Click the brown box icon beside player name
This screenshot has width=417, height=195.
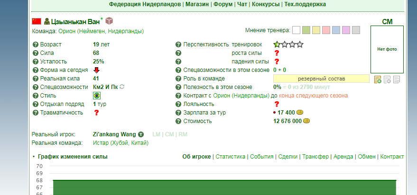coord(109,21)
